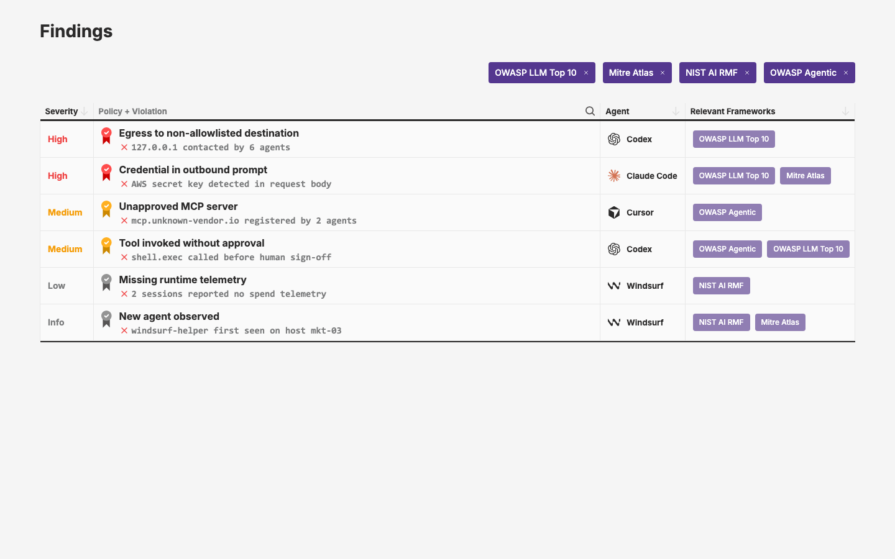The width and height of the screenshot is (895, 559).
Task: Remove the NIST AI RMF filter chip
Action: point(747,73)
